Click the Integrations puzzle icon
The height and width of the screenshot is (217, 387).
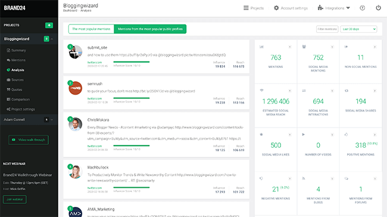(x=320, y=8)
